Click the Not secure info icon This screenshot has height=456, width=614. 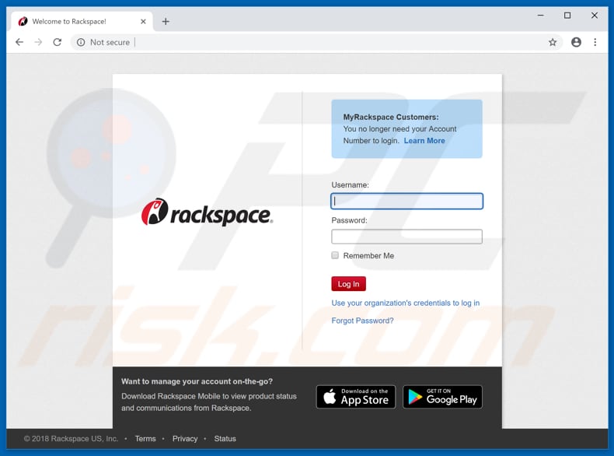(81, 42)
